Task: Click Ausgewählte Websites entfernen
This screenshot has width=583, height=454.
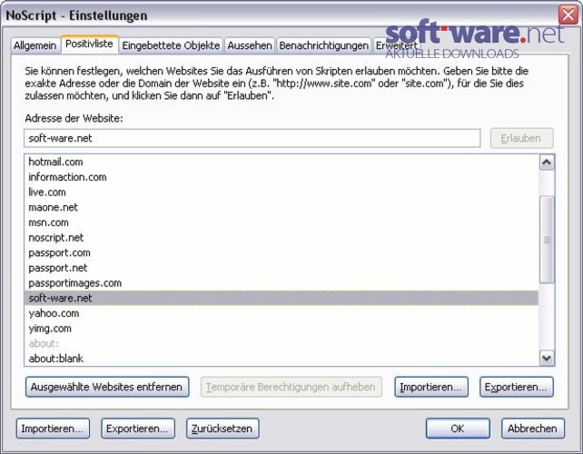Action: tap(107, 387)
